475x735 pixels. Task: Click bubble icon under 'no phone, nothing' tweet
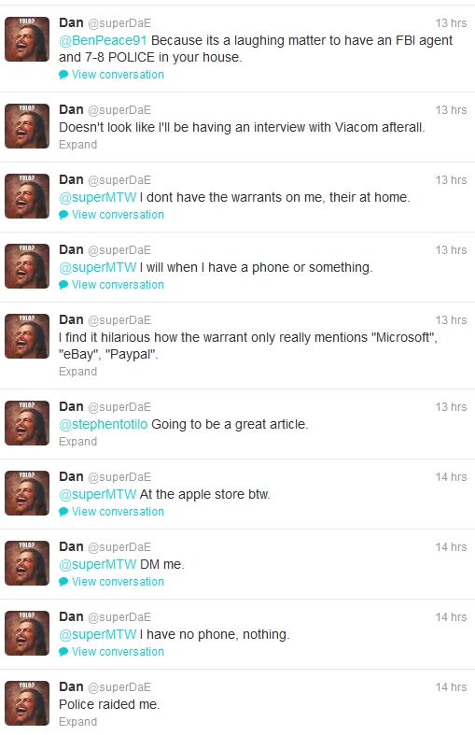pos(63,652)
